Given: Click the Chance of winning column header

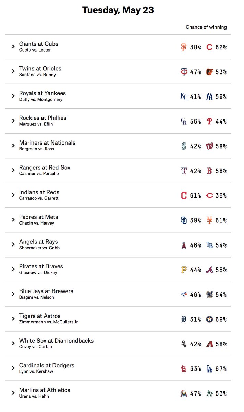Looking at the screenshot, I should pyautogui.click(x=206, y=27).
